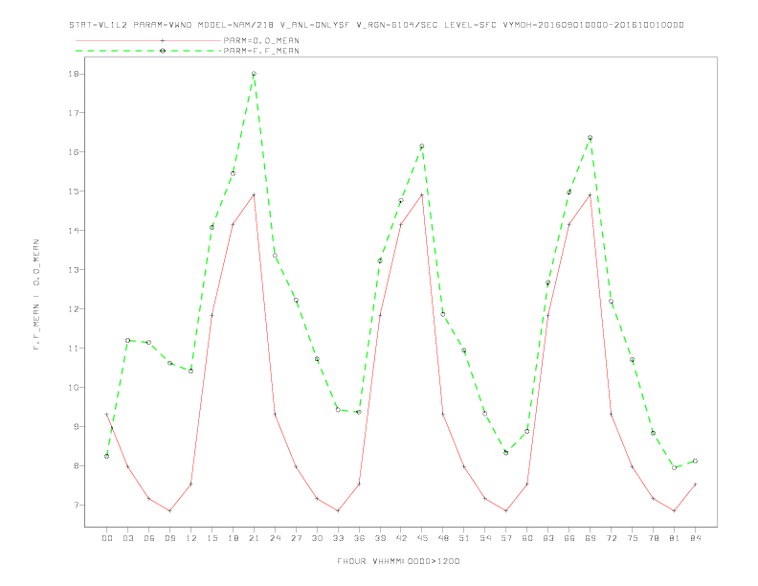758x586 pixels.
Task: Click the x-axis forecast hour label 18
Action: (x=233, y=538)
